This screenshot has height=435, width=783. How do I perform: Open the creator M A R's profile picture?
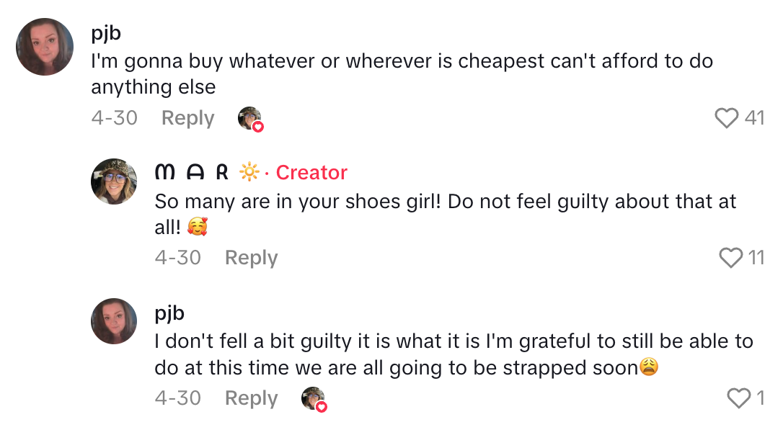pos(114,181)
